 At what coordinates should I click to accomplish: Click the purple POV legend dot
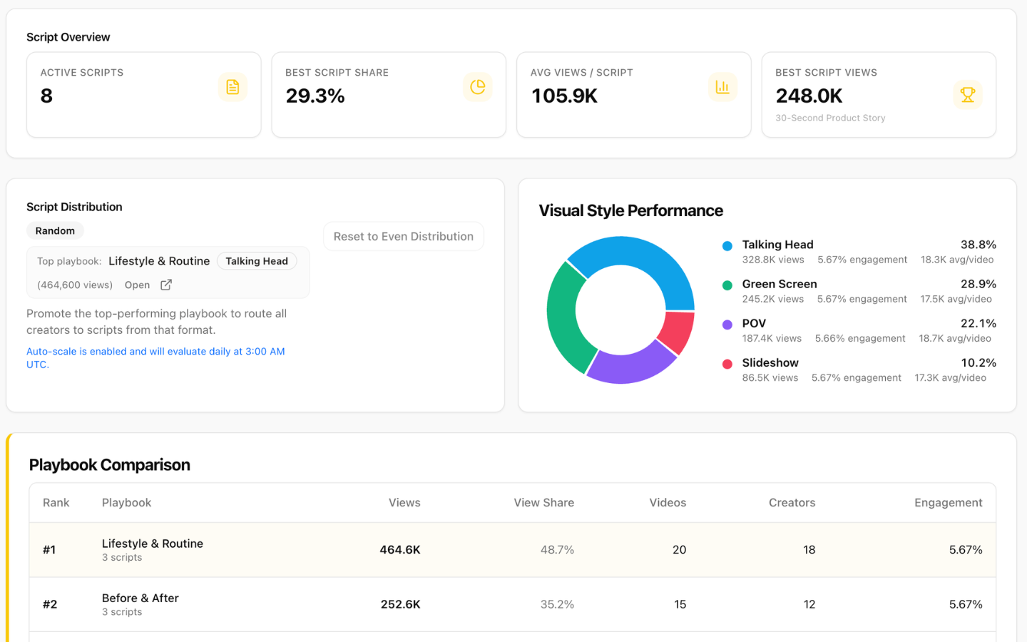pos(728,323)
